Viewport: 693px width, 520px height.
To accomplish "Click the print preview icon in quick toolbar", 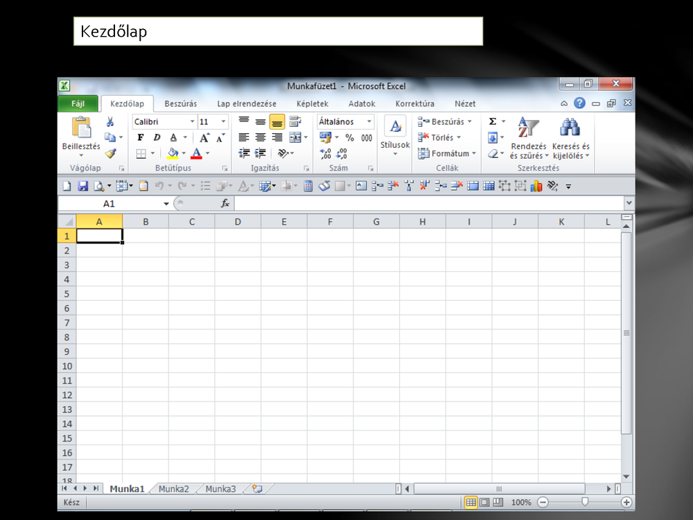I will (98, 186).
